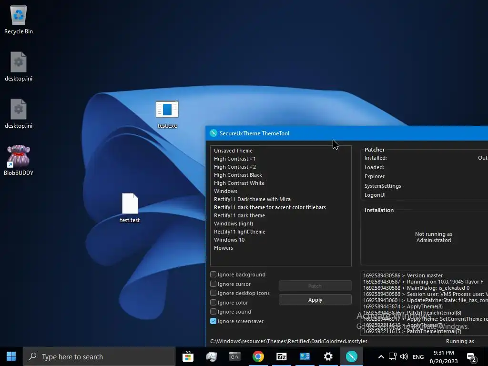Screen dimensions: 488x366
Task: Enable Ignore color checkbox
Action: click(213, 302)
